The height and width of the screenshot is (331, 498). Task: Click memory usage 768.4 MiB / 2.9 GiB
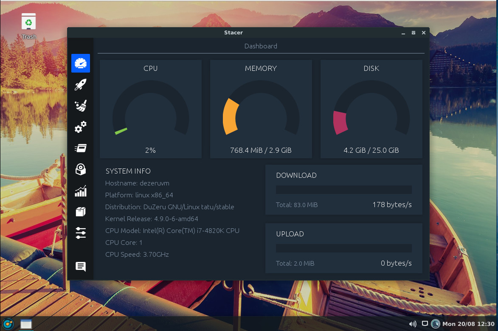(261, 150)
